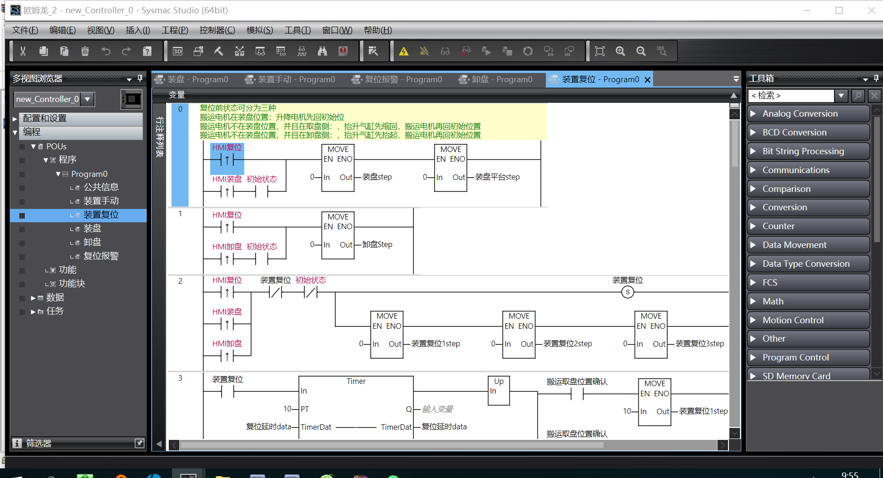Click the 编程 section header
883x478 pixels.
80,132
